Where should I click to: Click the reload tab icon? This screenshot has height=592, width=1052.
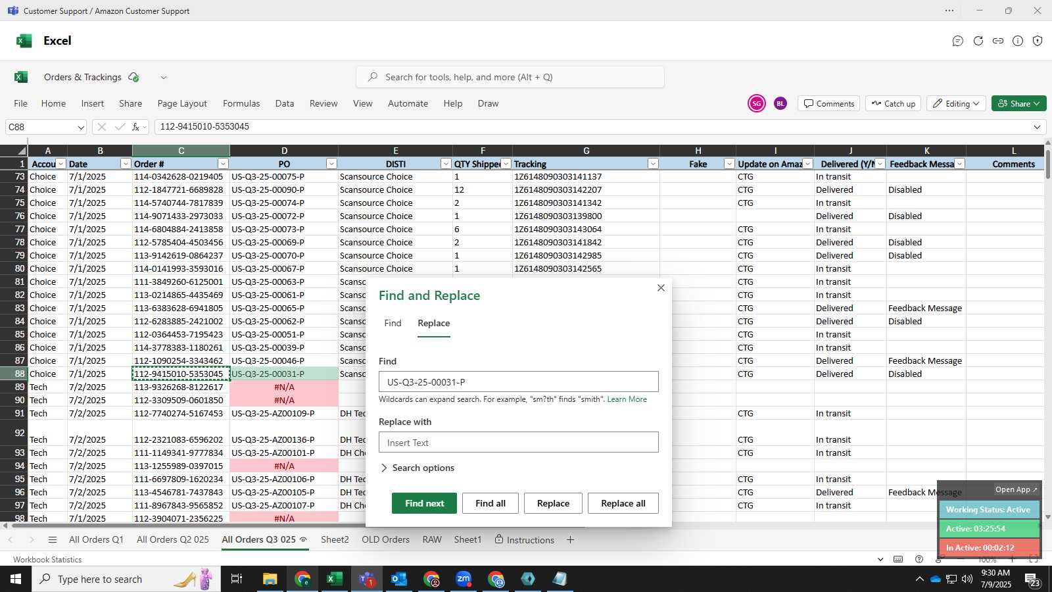(978, 41)
